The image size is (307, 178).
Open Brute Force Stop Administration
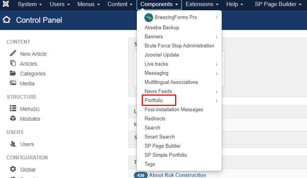coord(179,46)
